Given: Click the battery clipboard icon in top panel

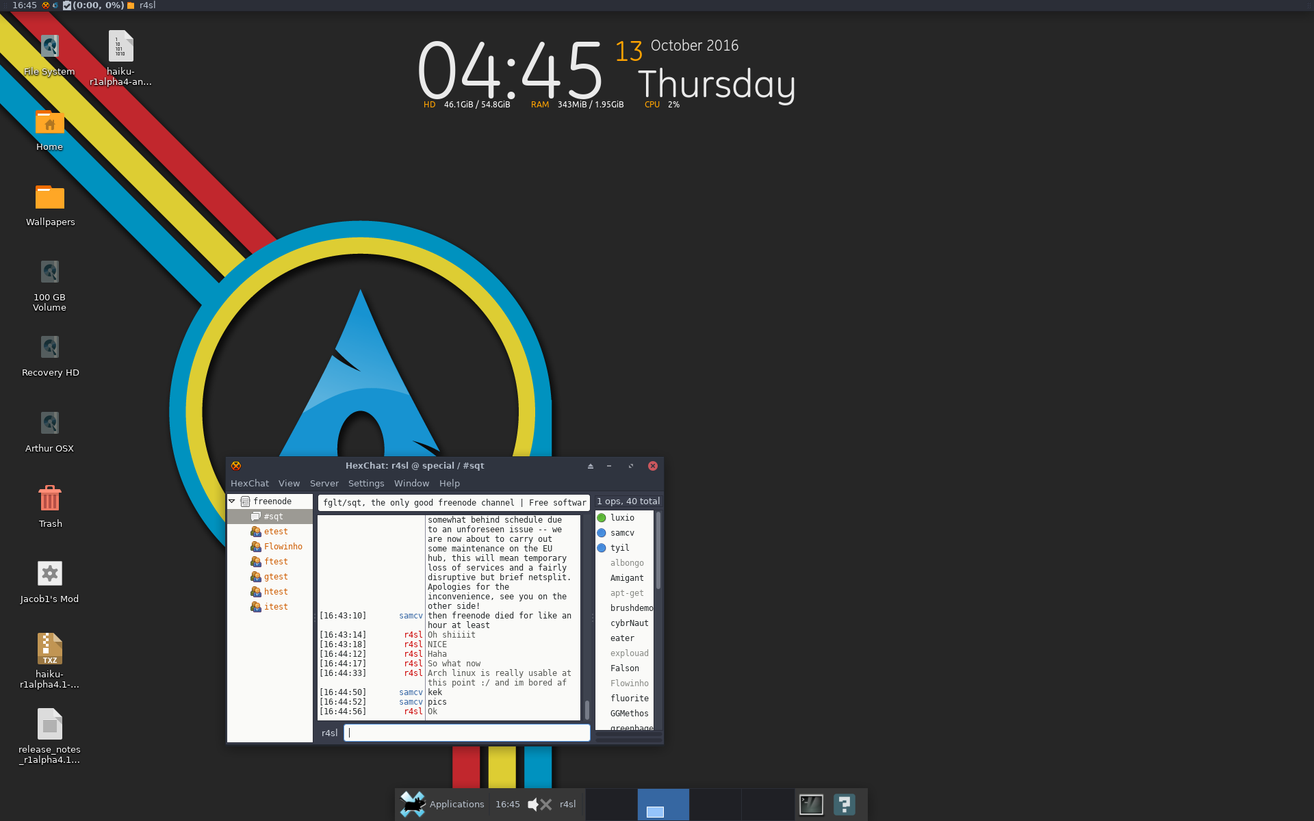Looking at the screenshot, I should pyautogui.click(x=67, y=5).
